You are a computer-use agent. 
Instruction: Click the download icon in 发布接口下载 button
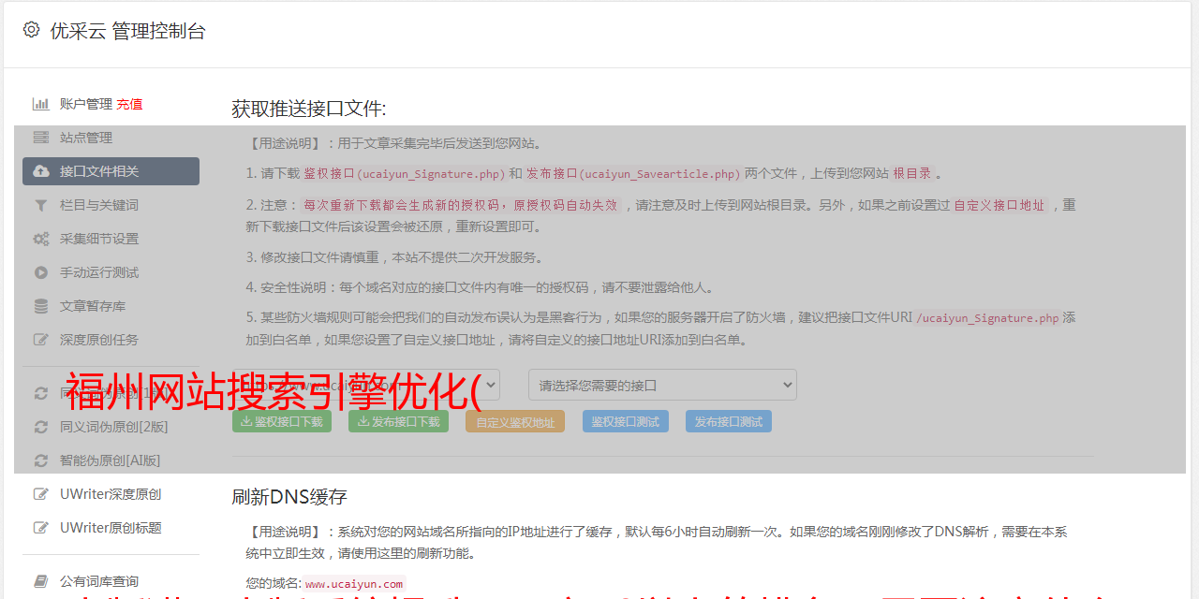point(363,422)
